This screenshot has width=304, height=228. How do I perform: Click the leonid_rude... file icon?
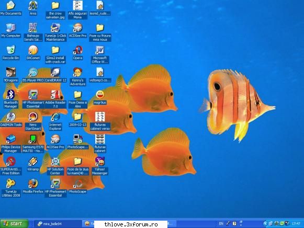(x=100, y=8)
